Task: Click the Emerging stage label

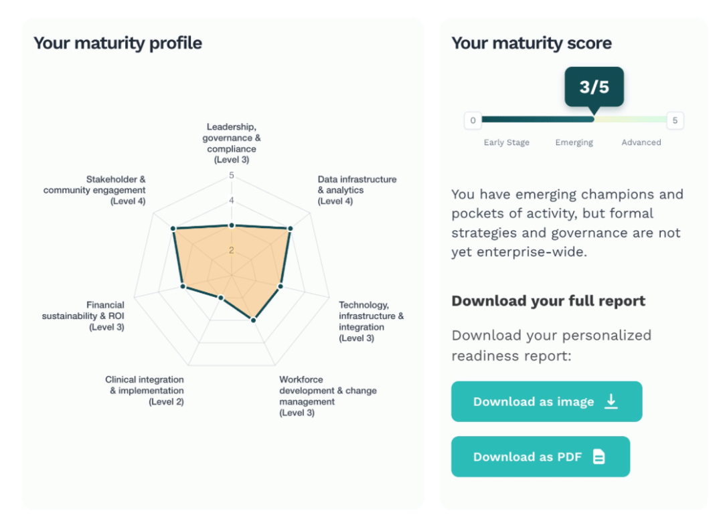Action: 574,142
